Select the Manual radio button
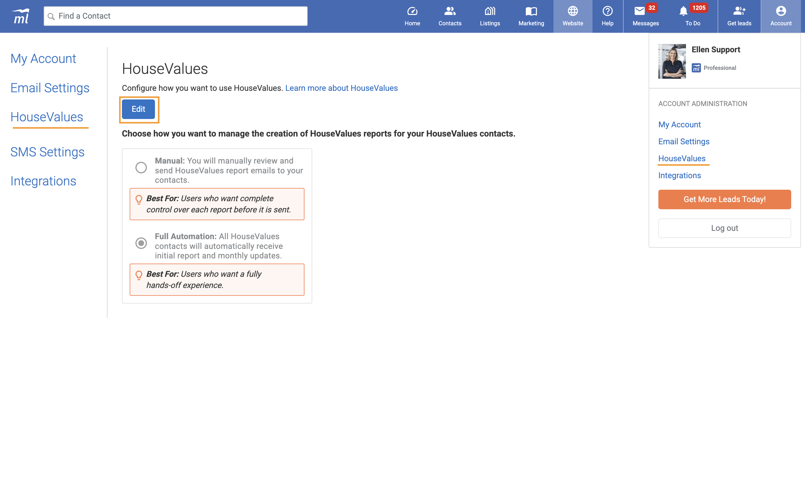805x503 pixels. coord(141,167)
